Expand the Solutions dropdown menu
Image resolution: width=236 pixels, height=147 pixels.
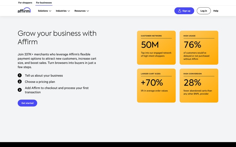(45, 11)
